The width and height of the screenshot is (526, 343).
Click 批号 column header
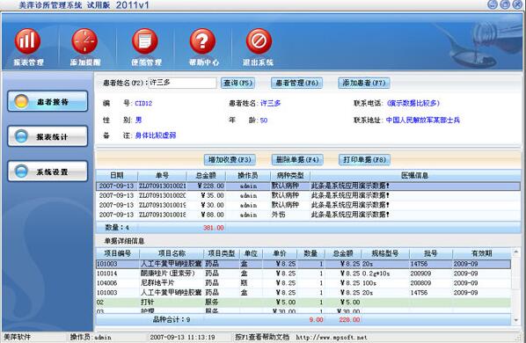coord(431,253)
